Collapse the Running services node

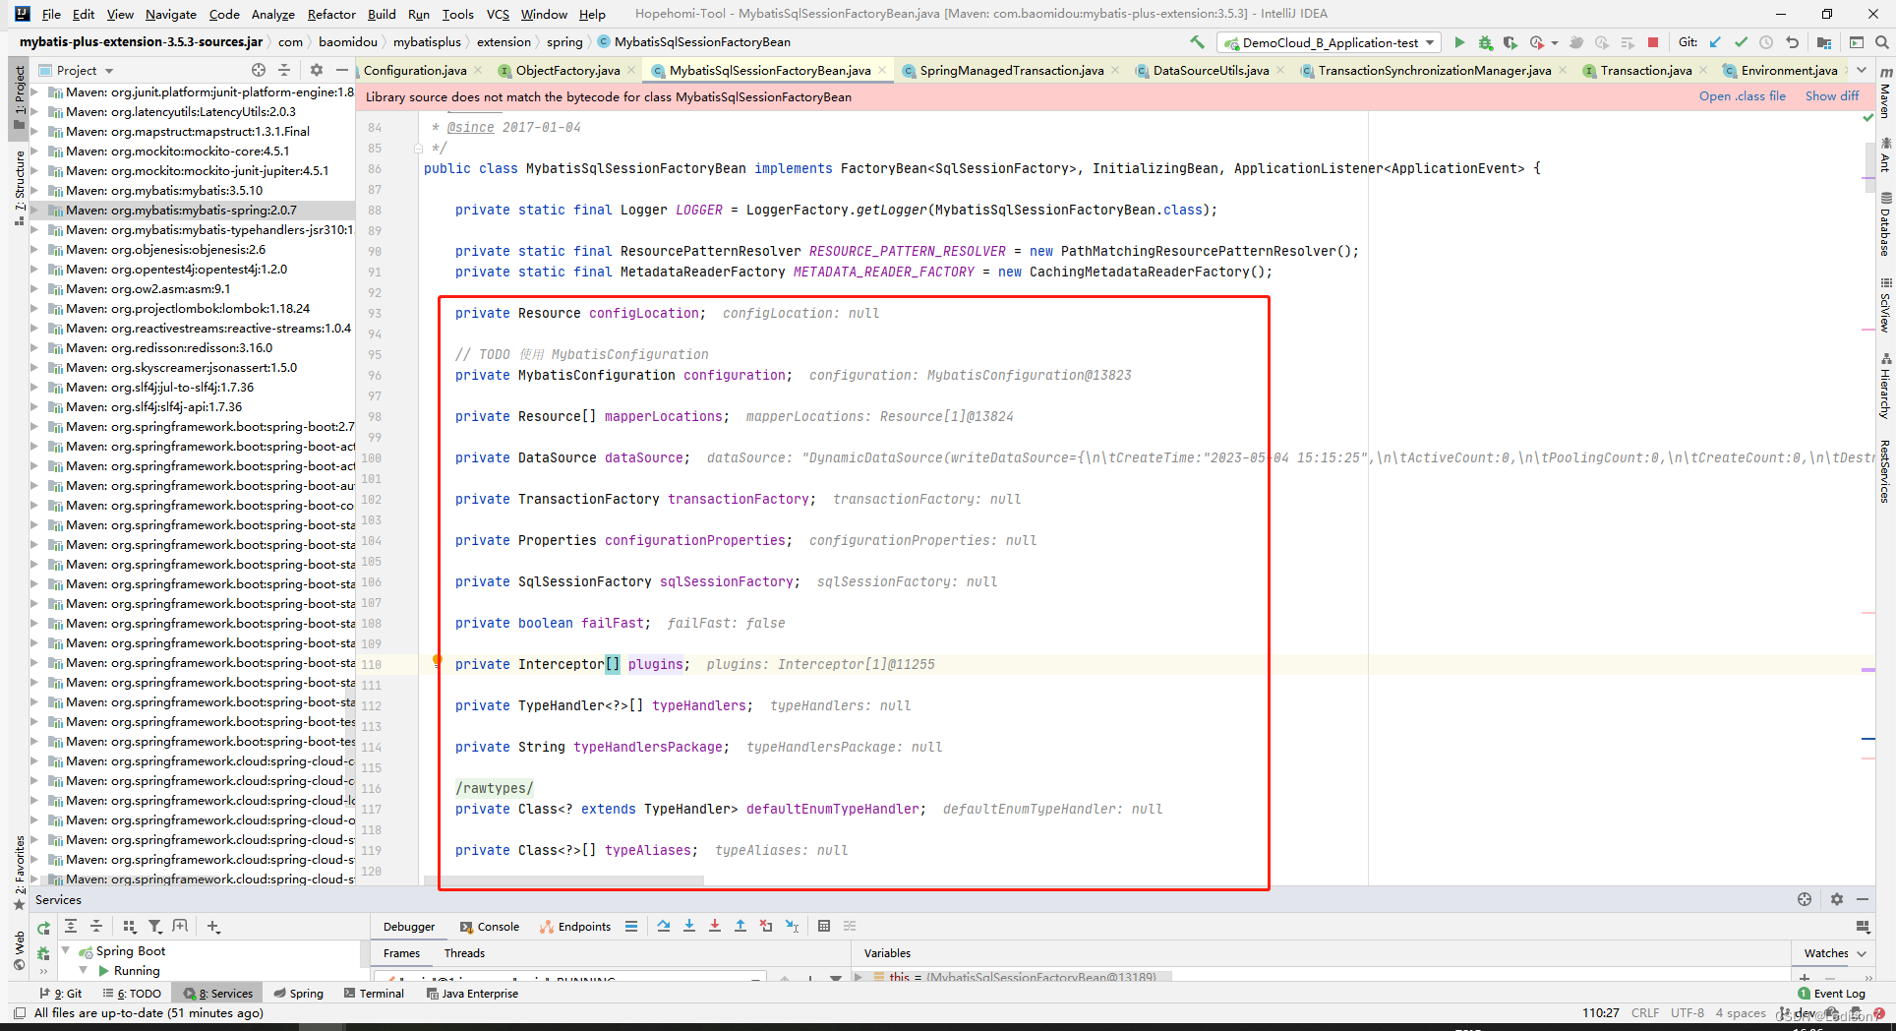84,971
